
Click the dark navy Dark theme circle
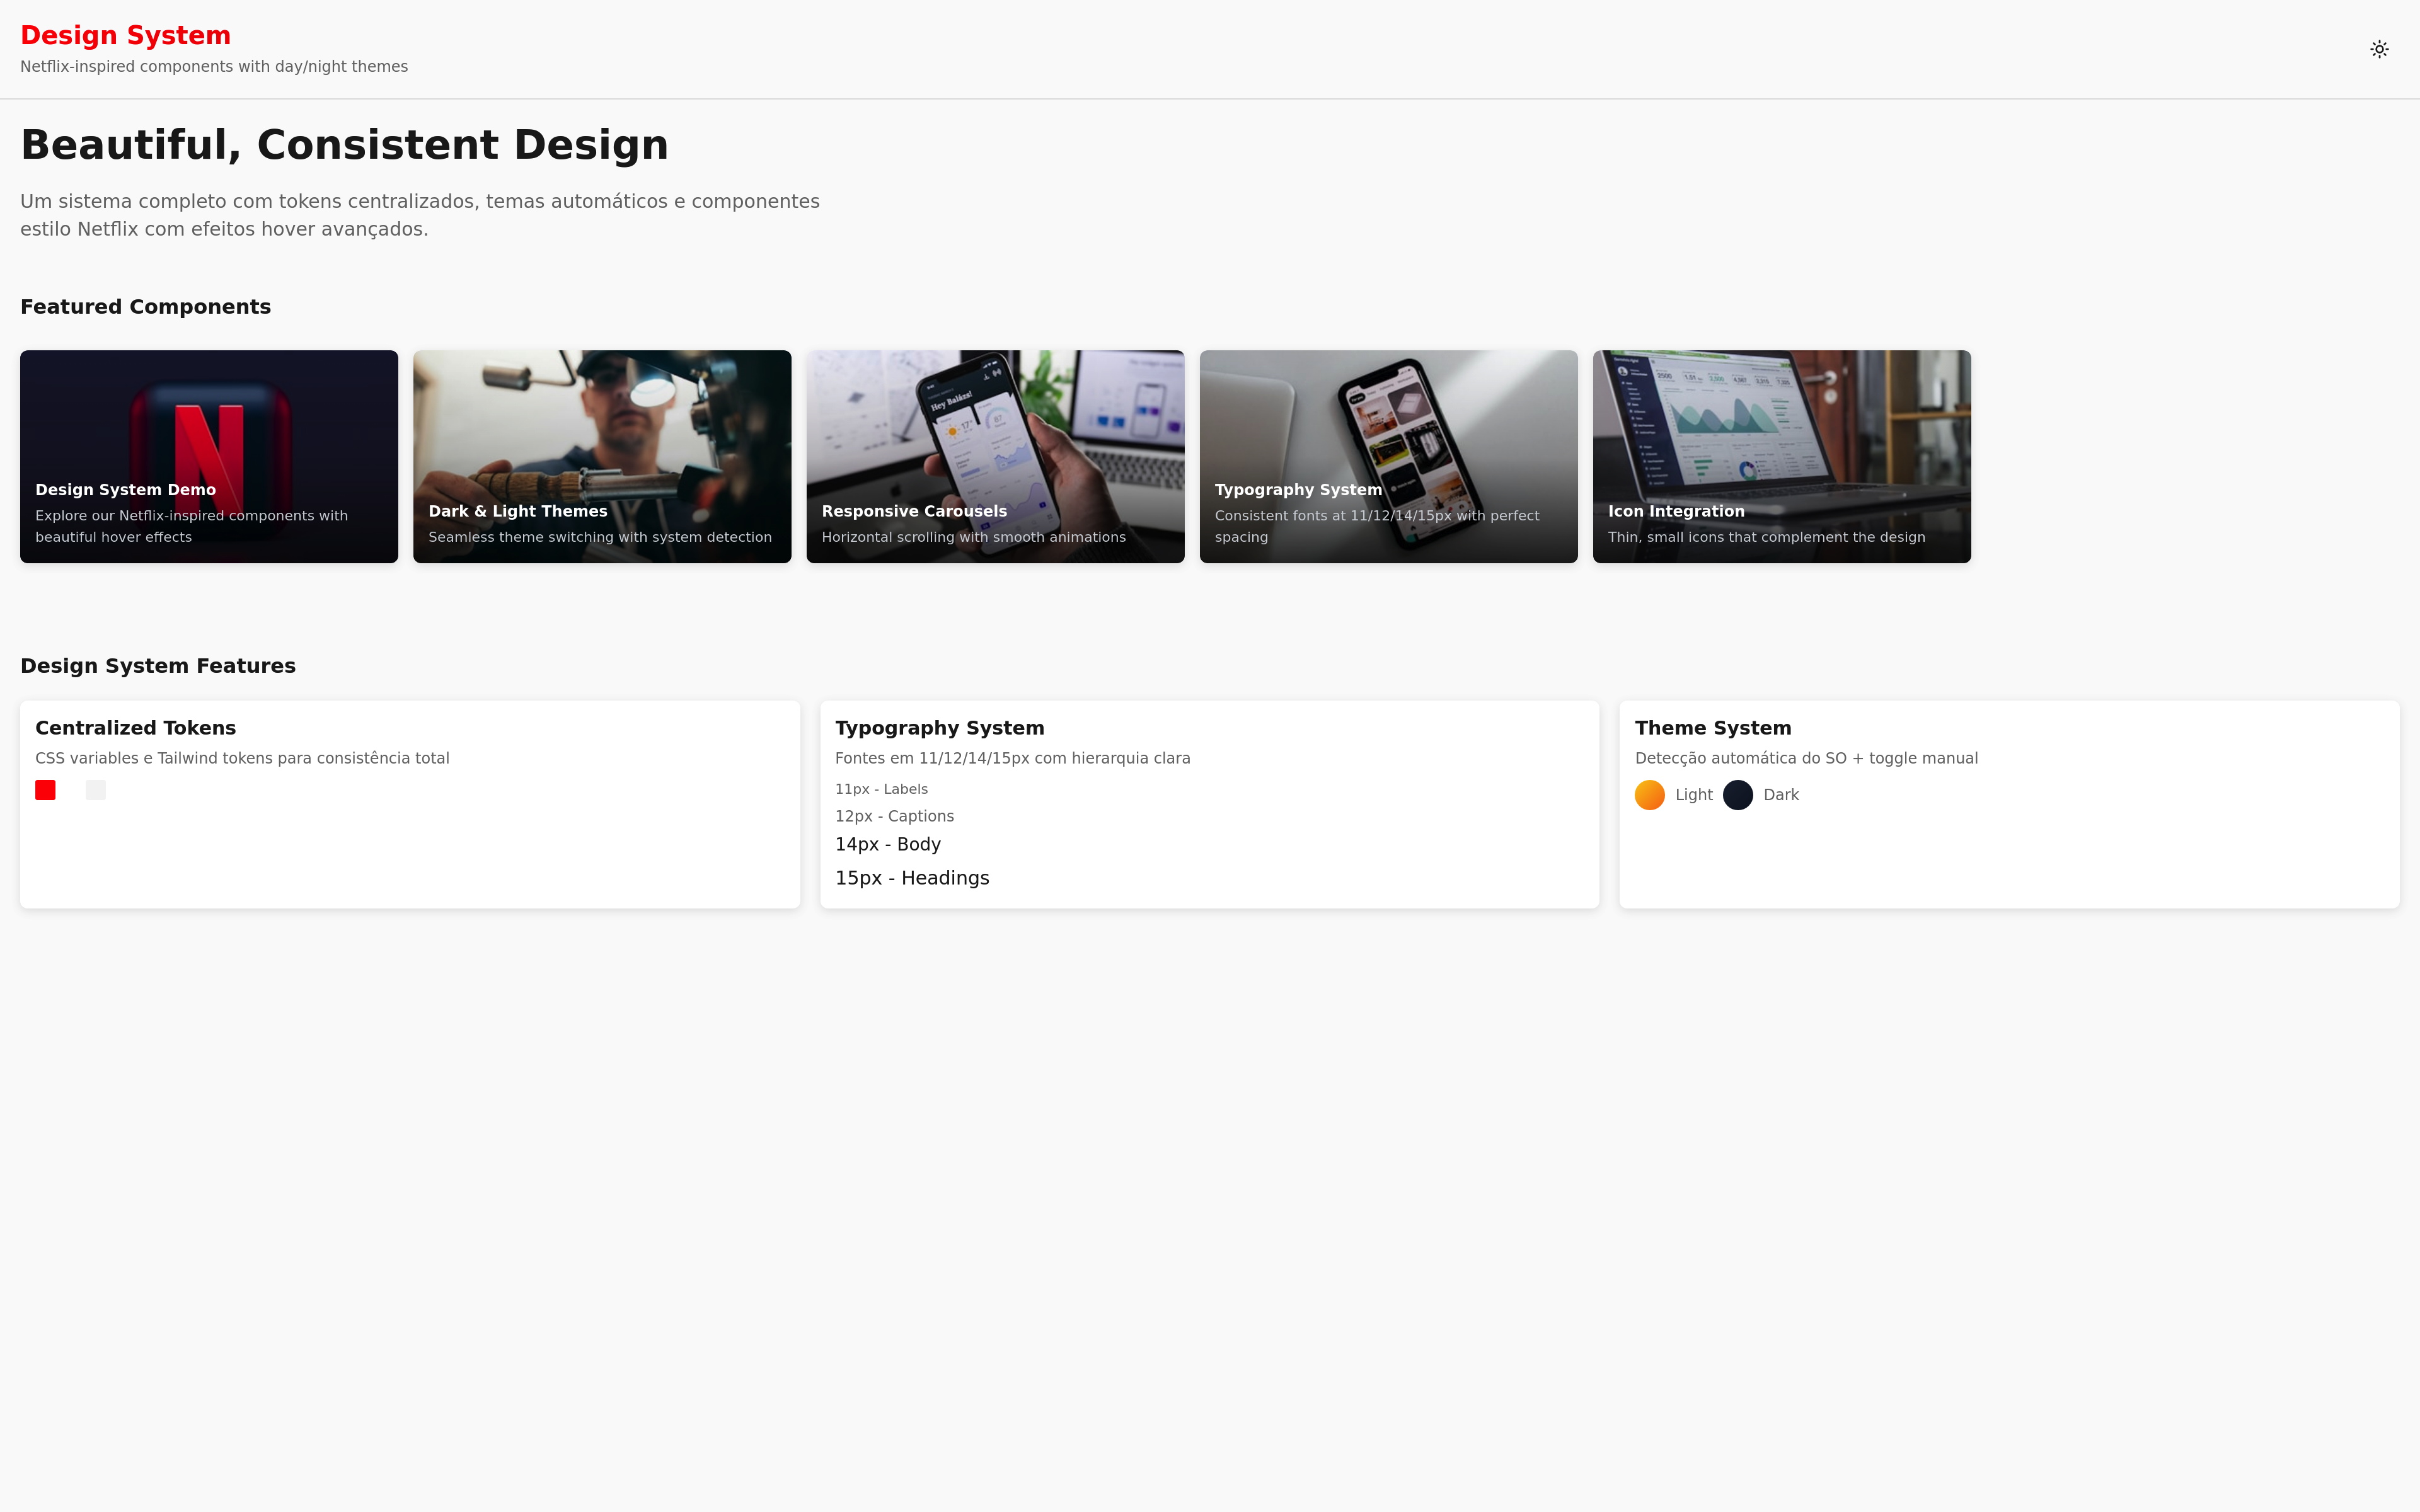1737,795
